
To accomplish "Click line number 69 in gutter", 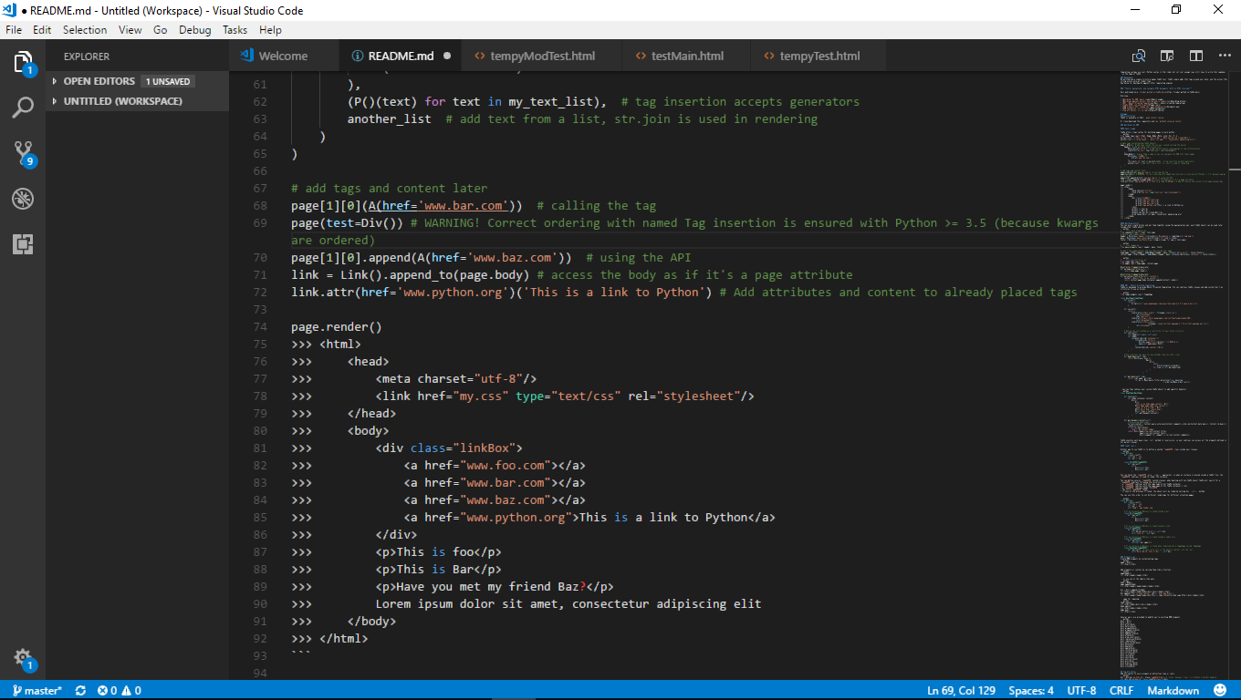I will [x=260, y=222].
